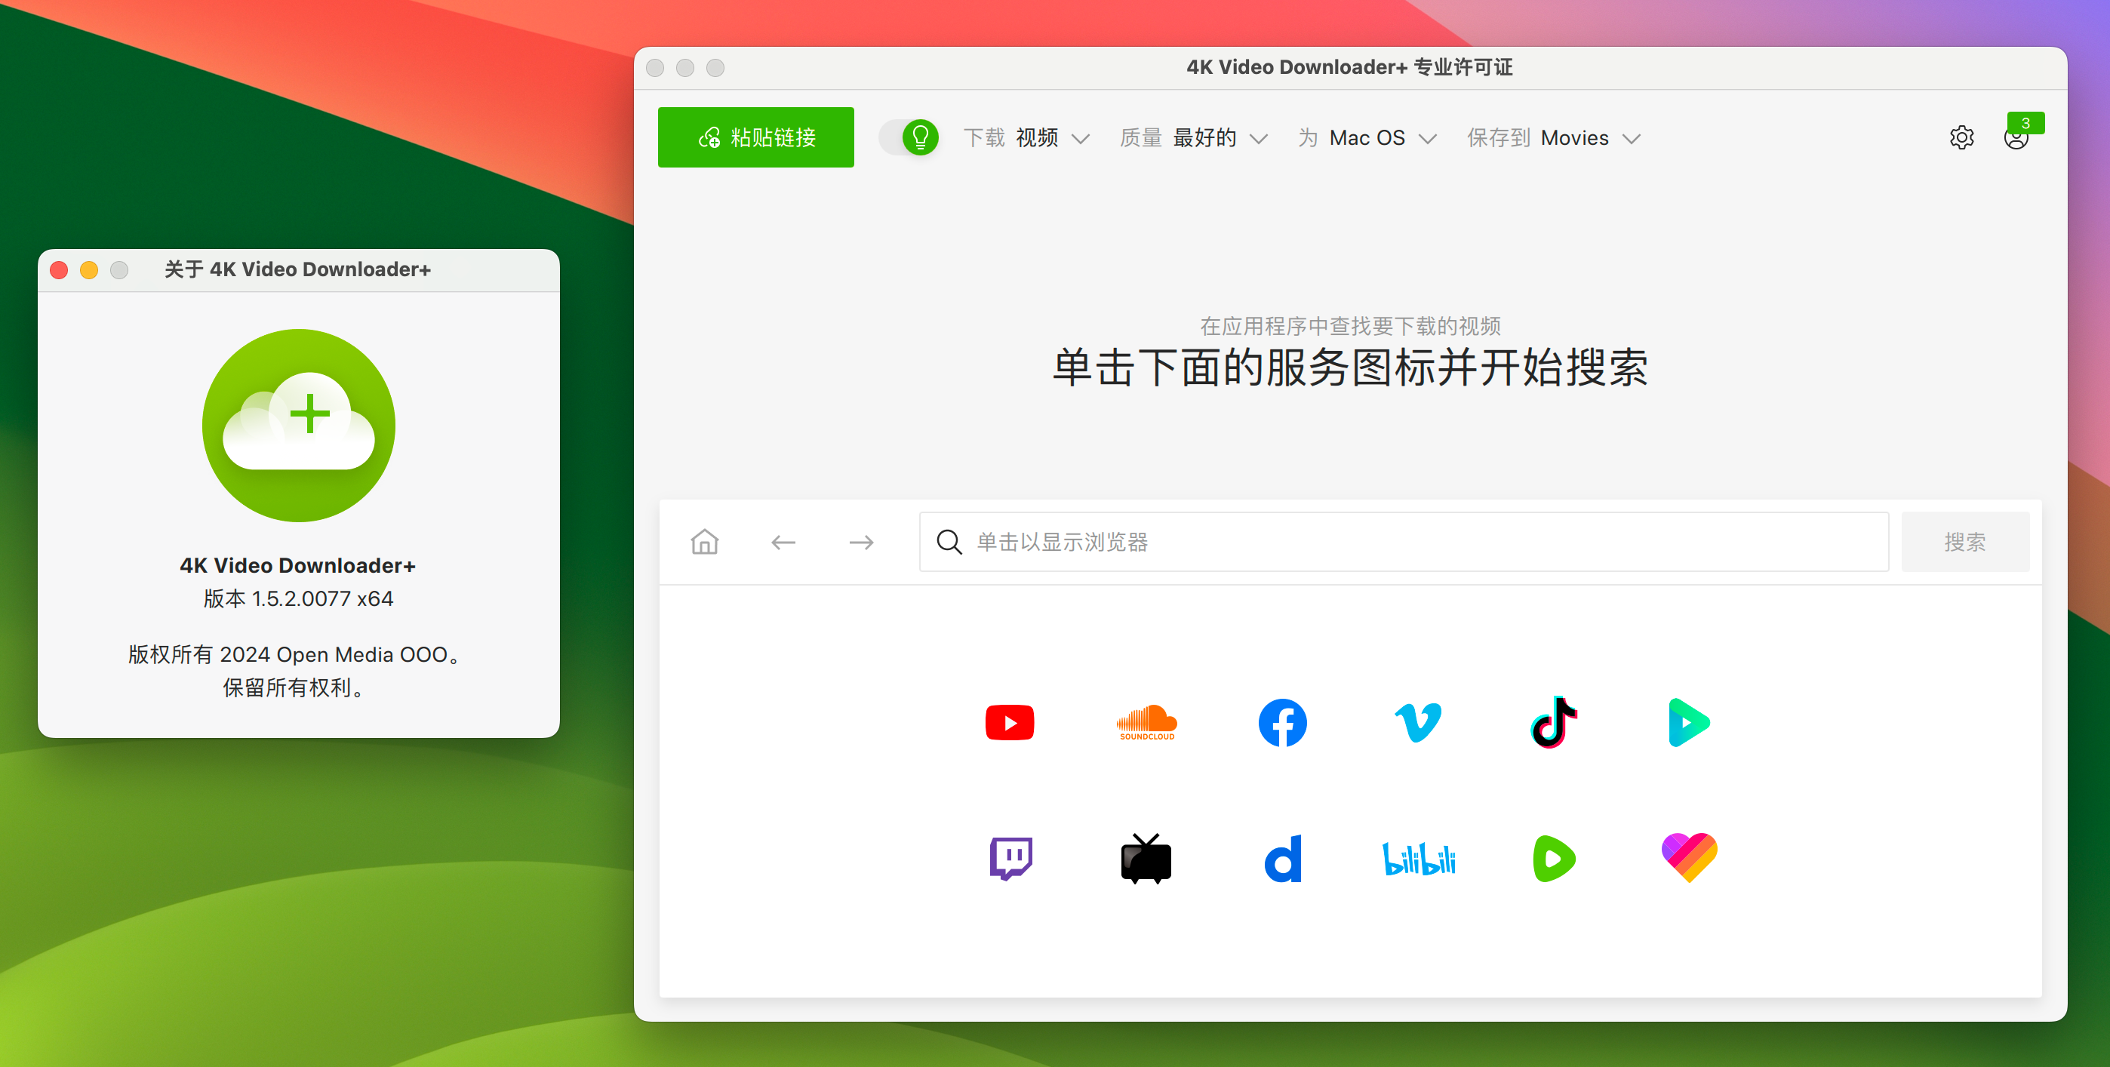Open the teal play-arrow service icon
Viewport: 2110px width, 1067px height.
click(1689, 722)
